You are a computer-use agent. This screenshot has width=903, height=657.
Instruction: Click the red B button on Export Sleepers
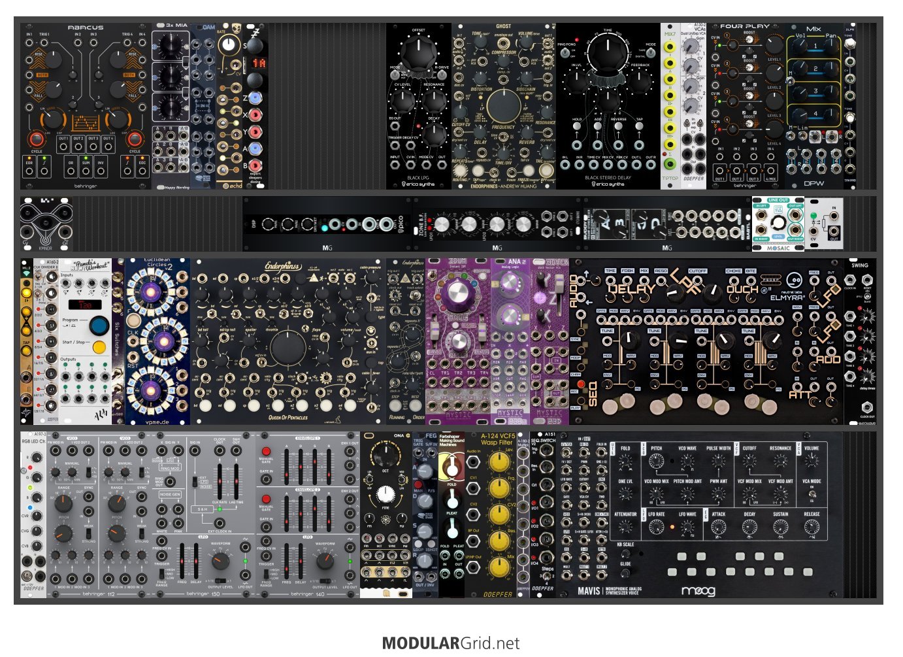[x=256, y=165]
